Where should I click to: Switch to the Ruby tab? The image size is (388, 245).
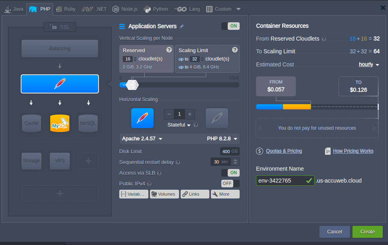65,9
